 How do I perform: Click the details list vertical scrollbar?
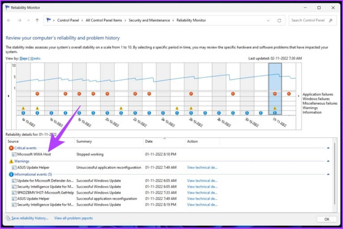[335, 174]
